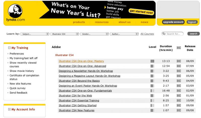Image resolution: width=201 pixels, height=118 pixels.
Task: Click CC icon for Getting Started row
Action: [179, 105]
